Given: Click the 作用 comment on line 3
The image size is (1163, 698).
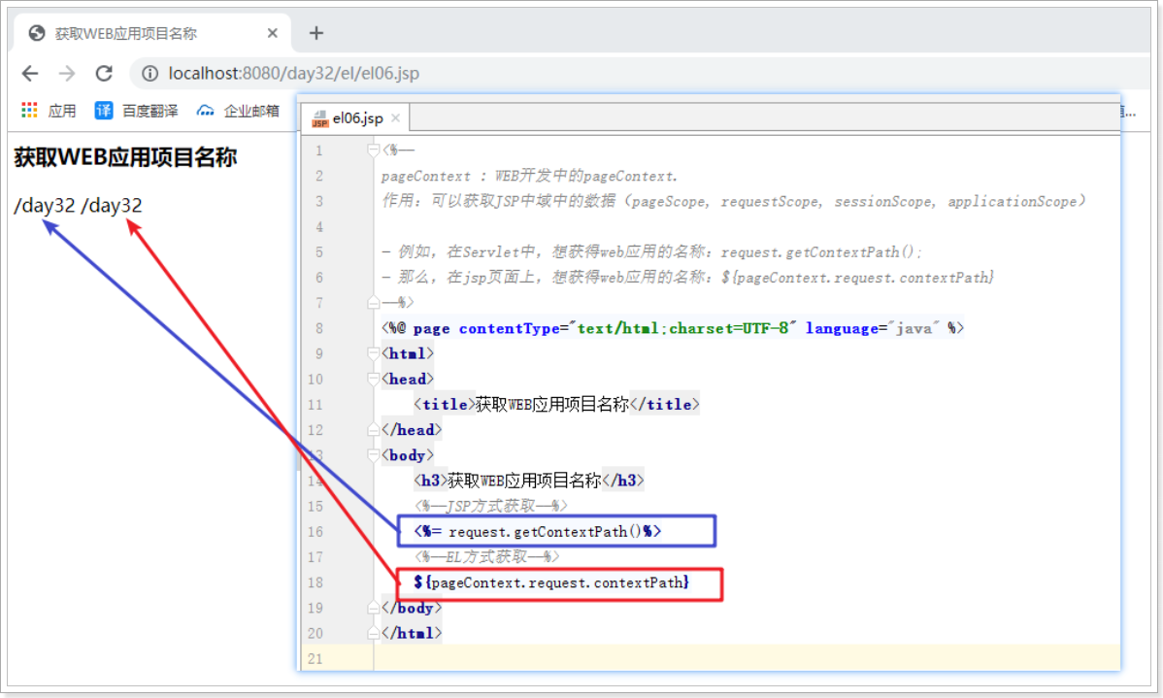Looking at the screenshot, I should tap(734, 201).
